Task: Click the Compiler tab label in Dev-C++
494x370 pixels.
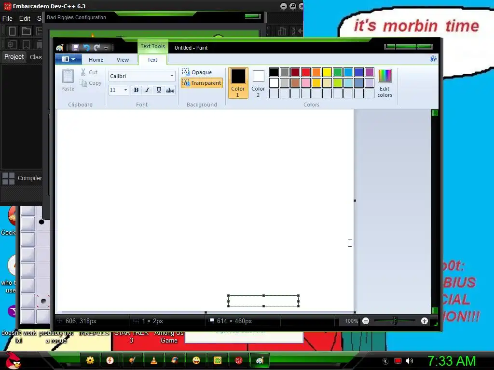Action: pos(29,178)
